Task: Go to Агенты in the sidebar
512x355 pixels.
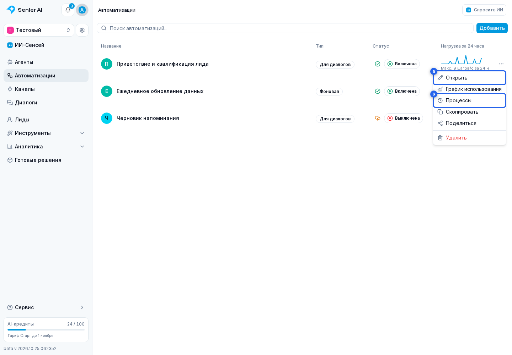Action: point(46,62)
